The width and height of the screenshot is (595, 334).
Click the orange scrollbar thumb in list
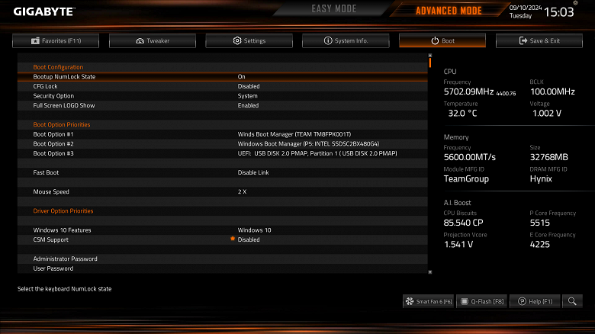430,63
